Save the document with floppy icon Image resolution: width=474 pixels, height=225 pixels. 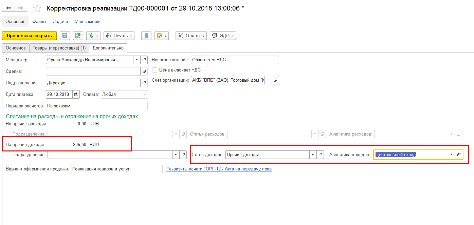pyautogui.click(x=65, y=36)
